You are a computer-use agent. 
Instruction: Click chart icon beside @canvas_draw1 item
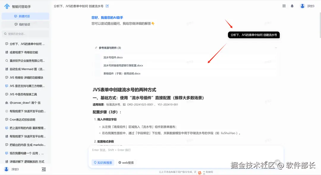7,103
